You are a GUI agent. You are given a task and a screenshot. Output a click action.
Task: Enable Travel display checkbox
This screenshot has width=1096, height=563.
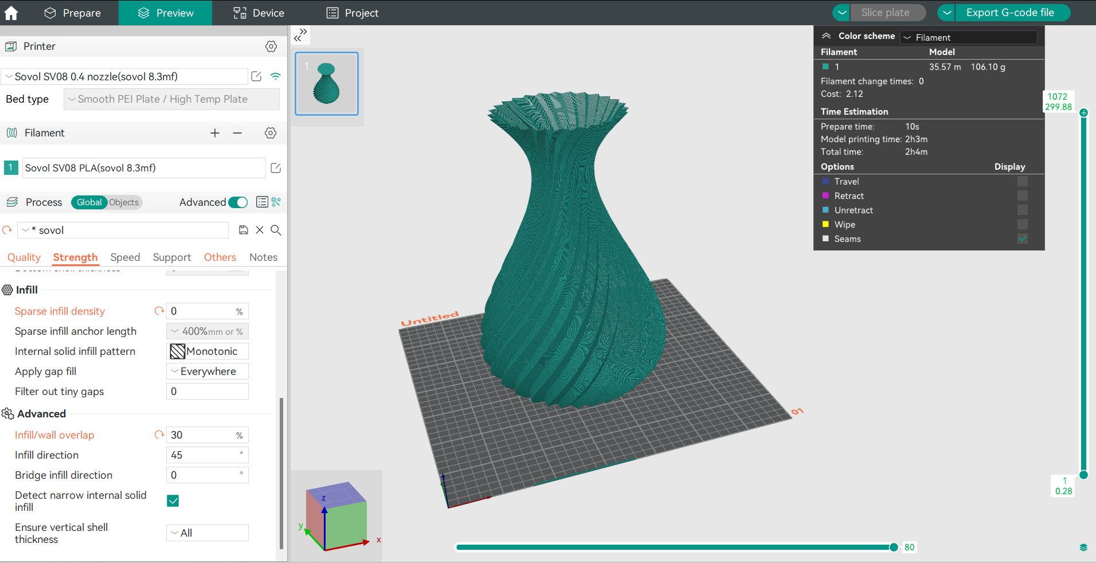1023,181
